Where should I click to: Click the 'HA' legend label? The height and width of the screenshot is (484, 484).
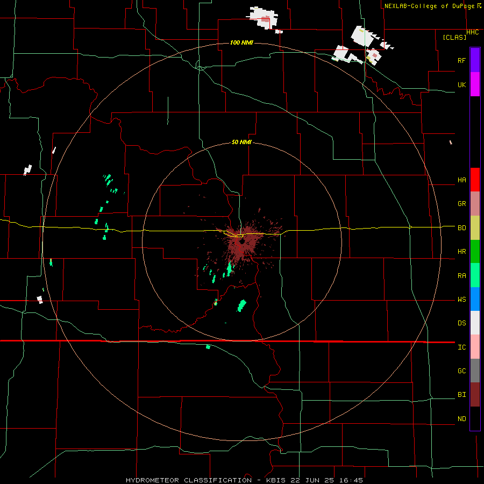[461, 180]
